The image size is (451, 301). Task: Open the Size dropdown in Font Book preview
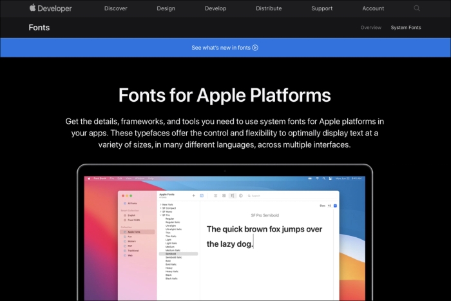(335, 206)
